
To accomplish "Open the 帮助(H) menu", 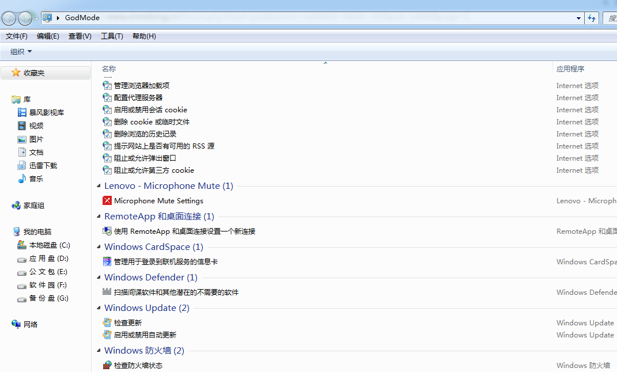I will pyautogui.click(x=145, y=36).
